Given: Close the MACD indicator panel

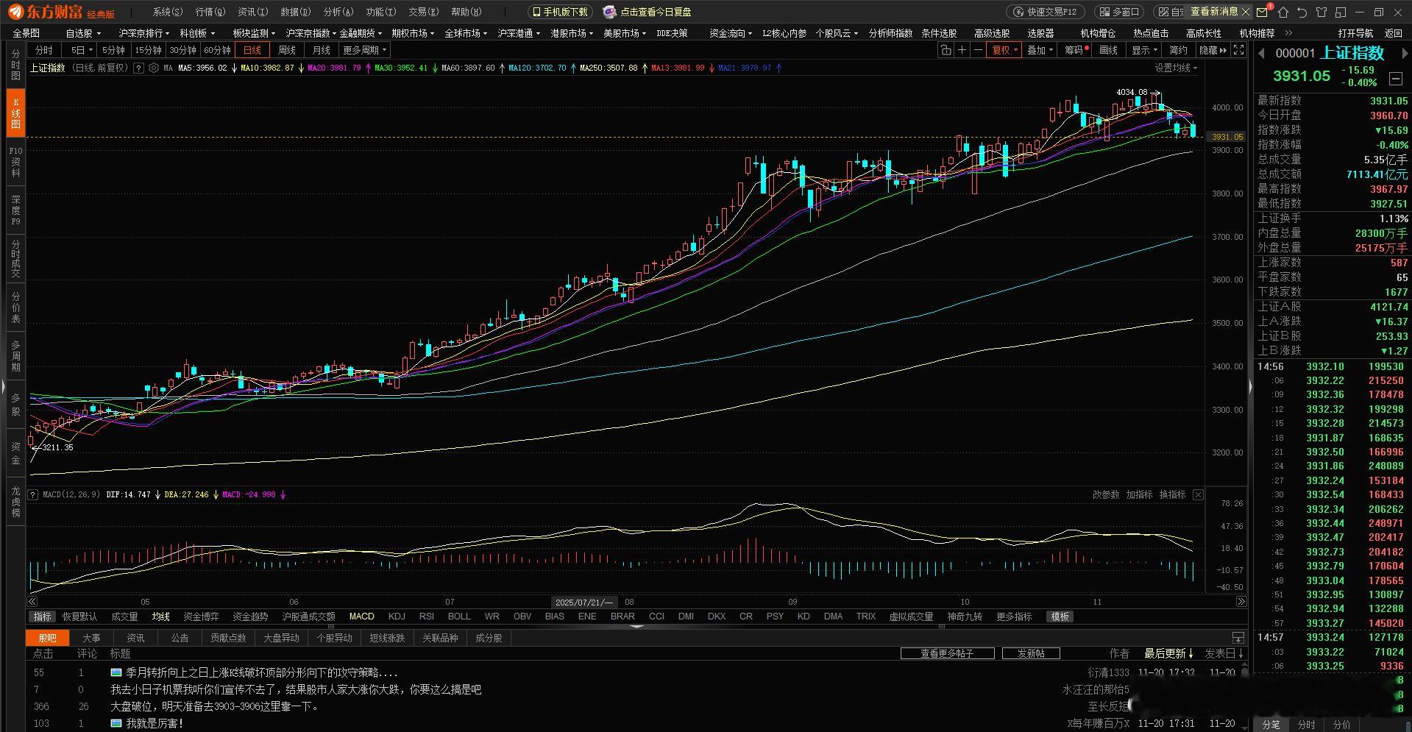Looking at the screenshot, I should click(x=1198, y=494).
